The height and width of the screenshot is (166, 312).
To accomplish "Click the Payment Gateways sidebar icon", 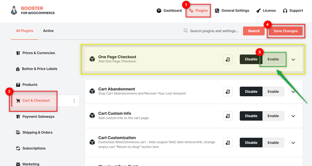I will [18, 117].
